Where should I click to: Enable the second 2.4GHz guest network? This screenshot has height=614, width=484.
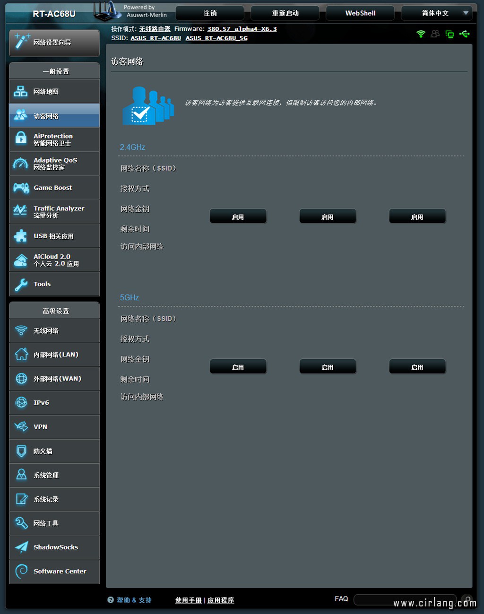pos(328,216)
